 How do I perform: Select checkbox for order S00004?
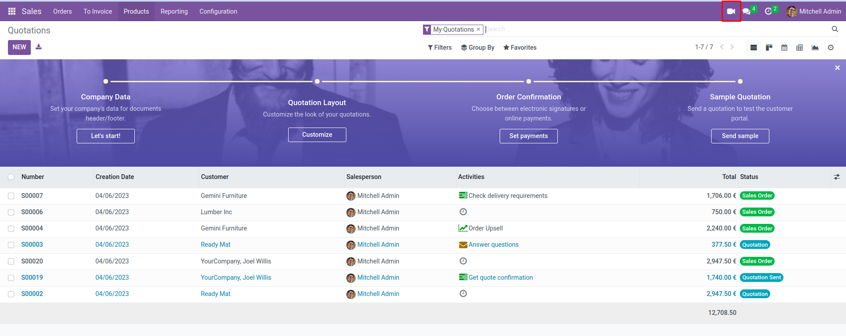(x=11, y=229)
